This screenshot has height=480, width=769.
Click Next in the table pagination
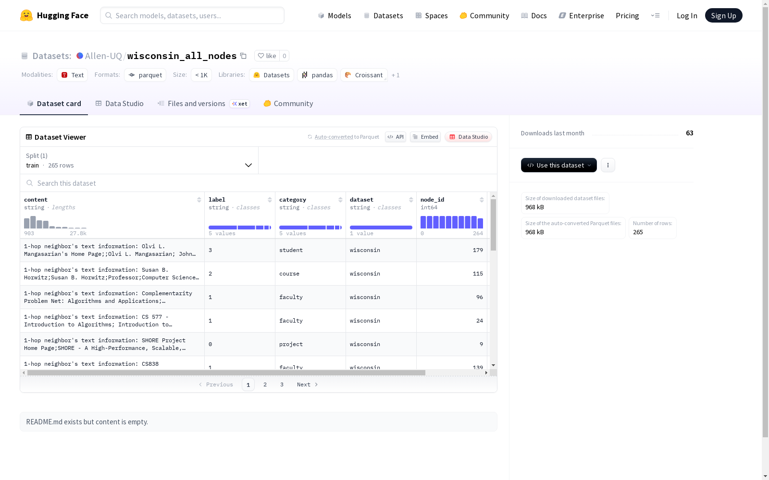click(x=308, y=384)
